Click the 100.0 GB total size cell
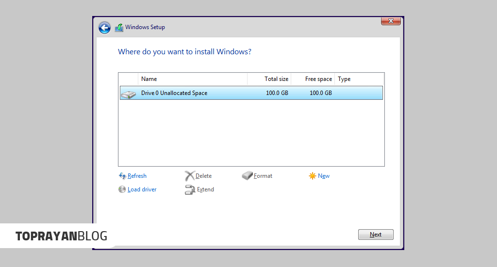The image size is (497, 267). tap(277, 93)
